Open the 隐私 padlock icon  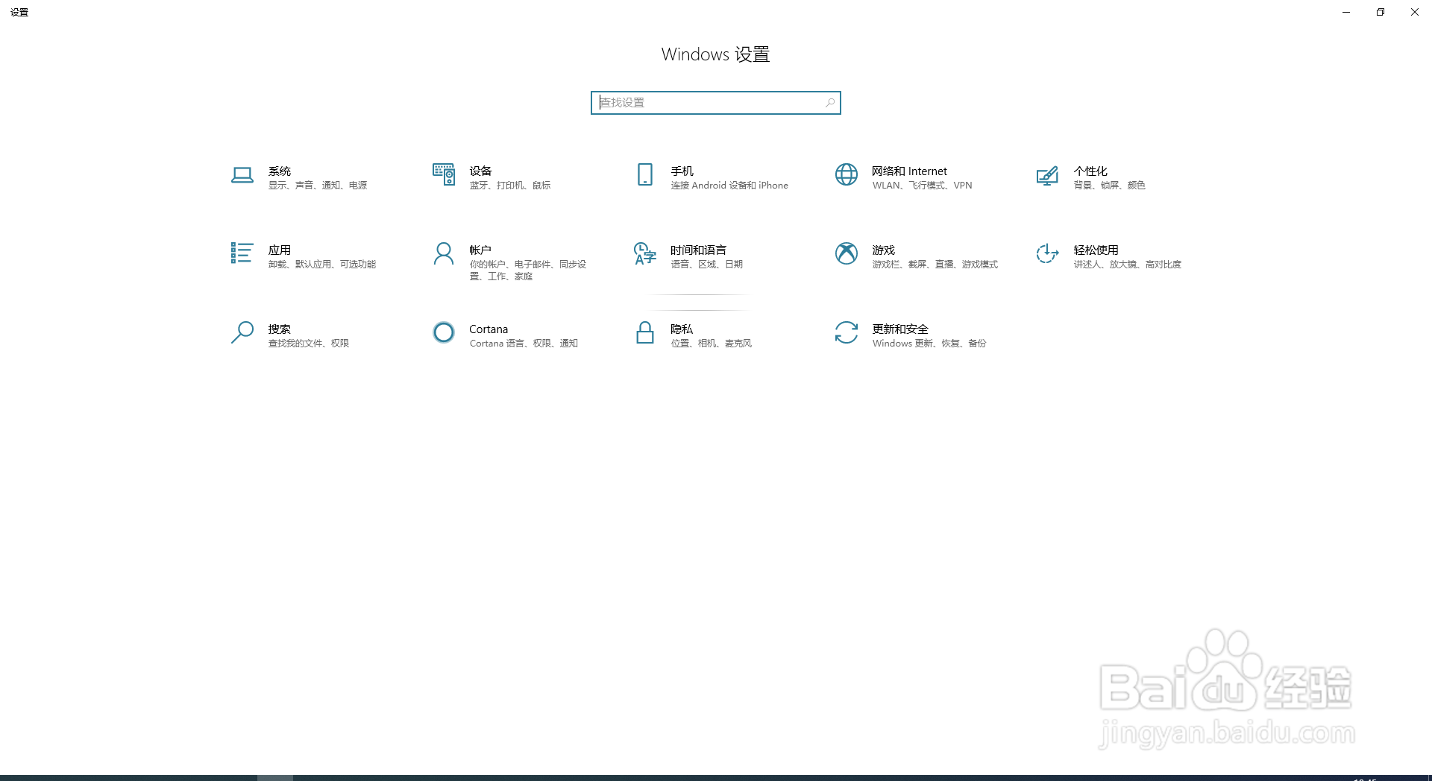645,332
